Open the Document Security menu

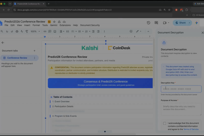click(x=90, y=25)
